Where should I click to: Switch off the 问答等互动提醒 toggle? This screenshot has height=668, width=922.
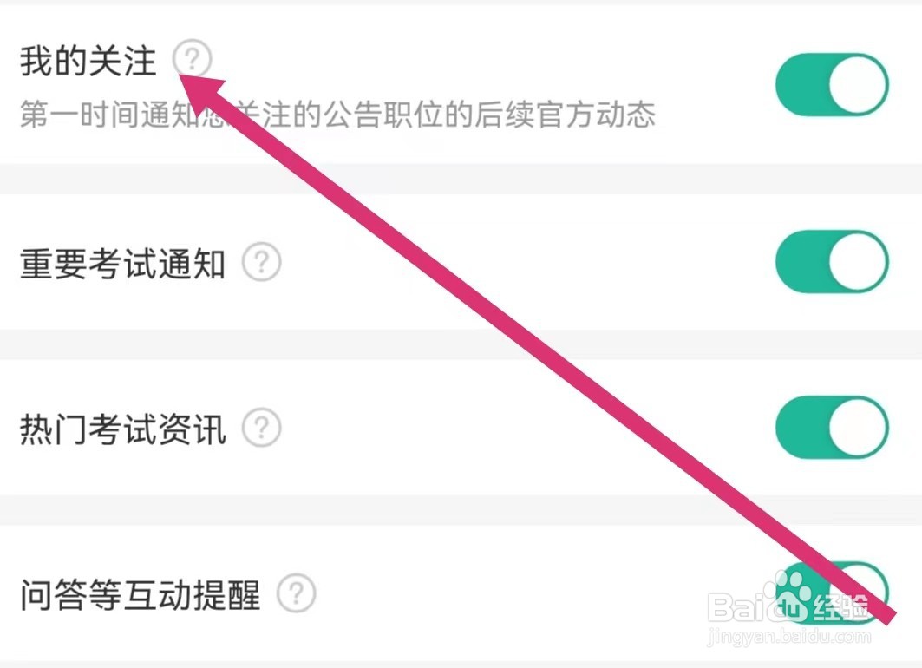pyautogui.click(x=832, y=593)
